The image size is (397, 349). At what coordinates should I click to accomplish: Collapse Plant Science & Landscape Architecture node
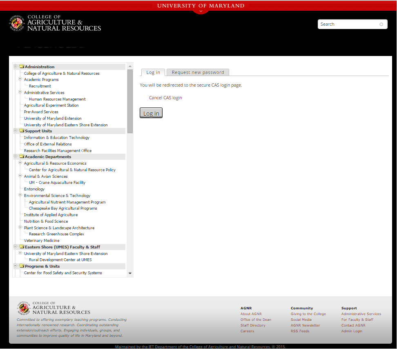click(x=20, y=227)
